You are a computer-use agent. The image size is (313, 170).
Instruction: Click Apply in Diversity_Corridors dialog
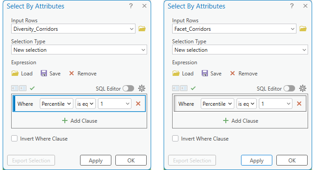coord(96,160)
